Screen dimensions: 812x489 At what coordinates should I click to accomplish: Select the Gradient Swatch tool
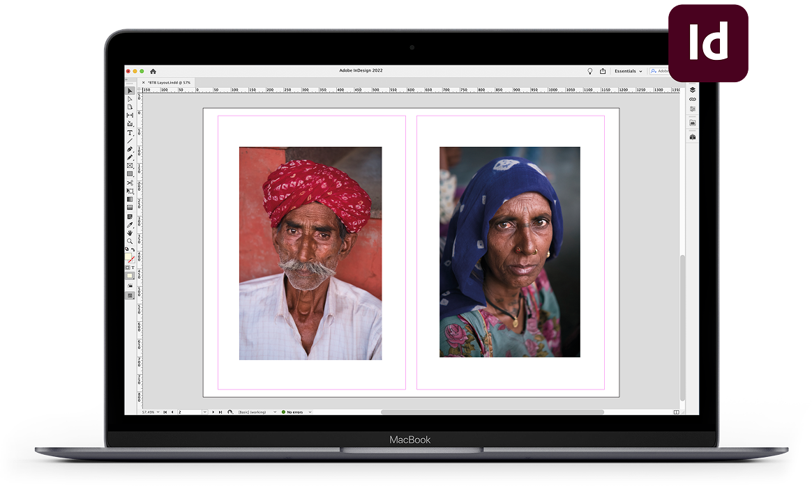click(130, 199)
